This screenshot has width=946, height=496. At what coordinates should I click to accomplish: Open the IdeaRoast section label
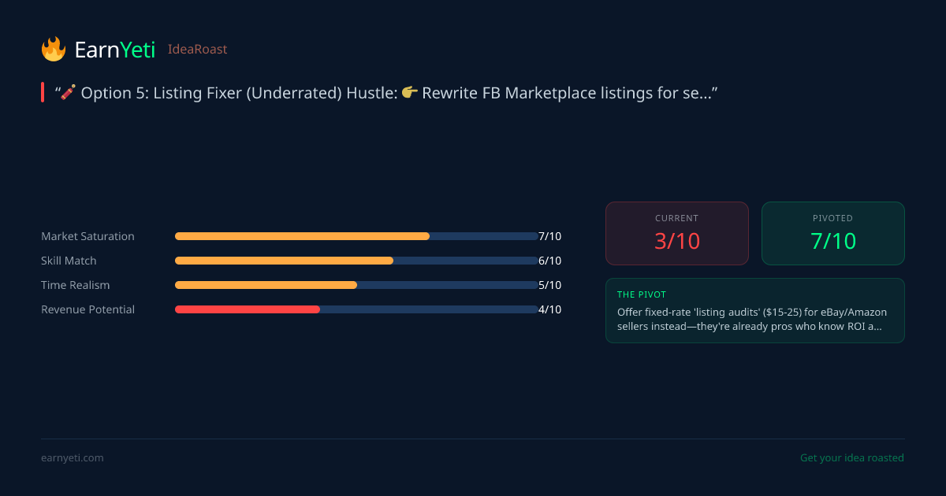click(x=197, y=50)
